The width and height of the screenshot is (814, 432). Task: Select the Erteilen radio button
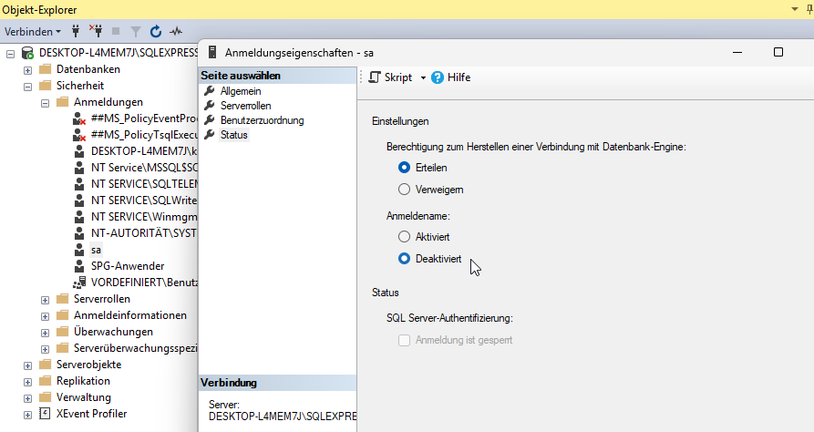(x=405, y=168)
